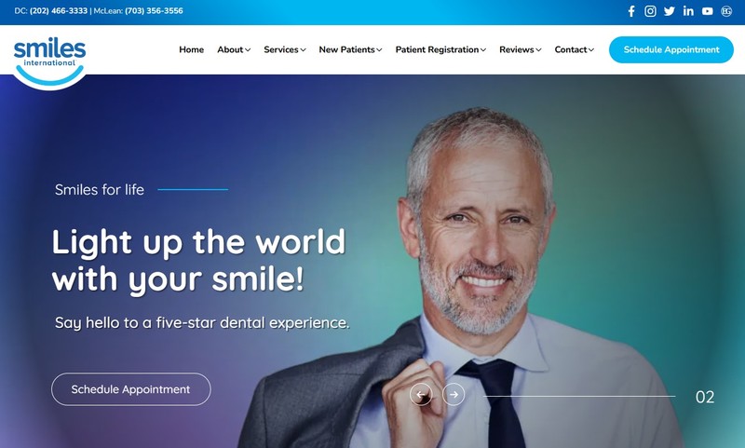Open the Facebook social icon
The height and width of the screenshot is (448, 745).
coord(631,11)
